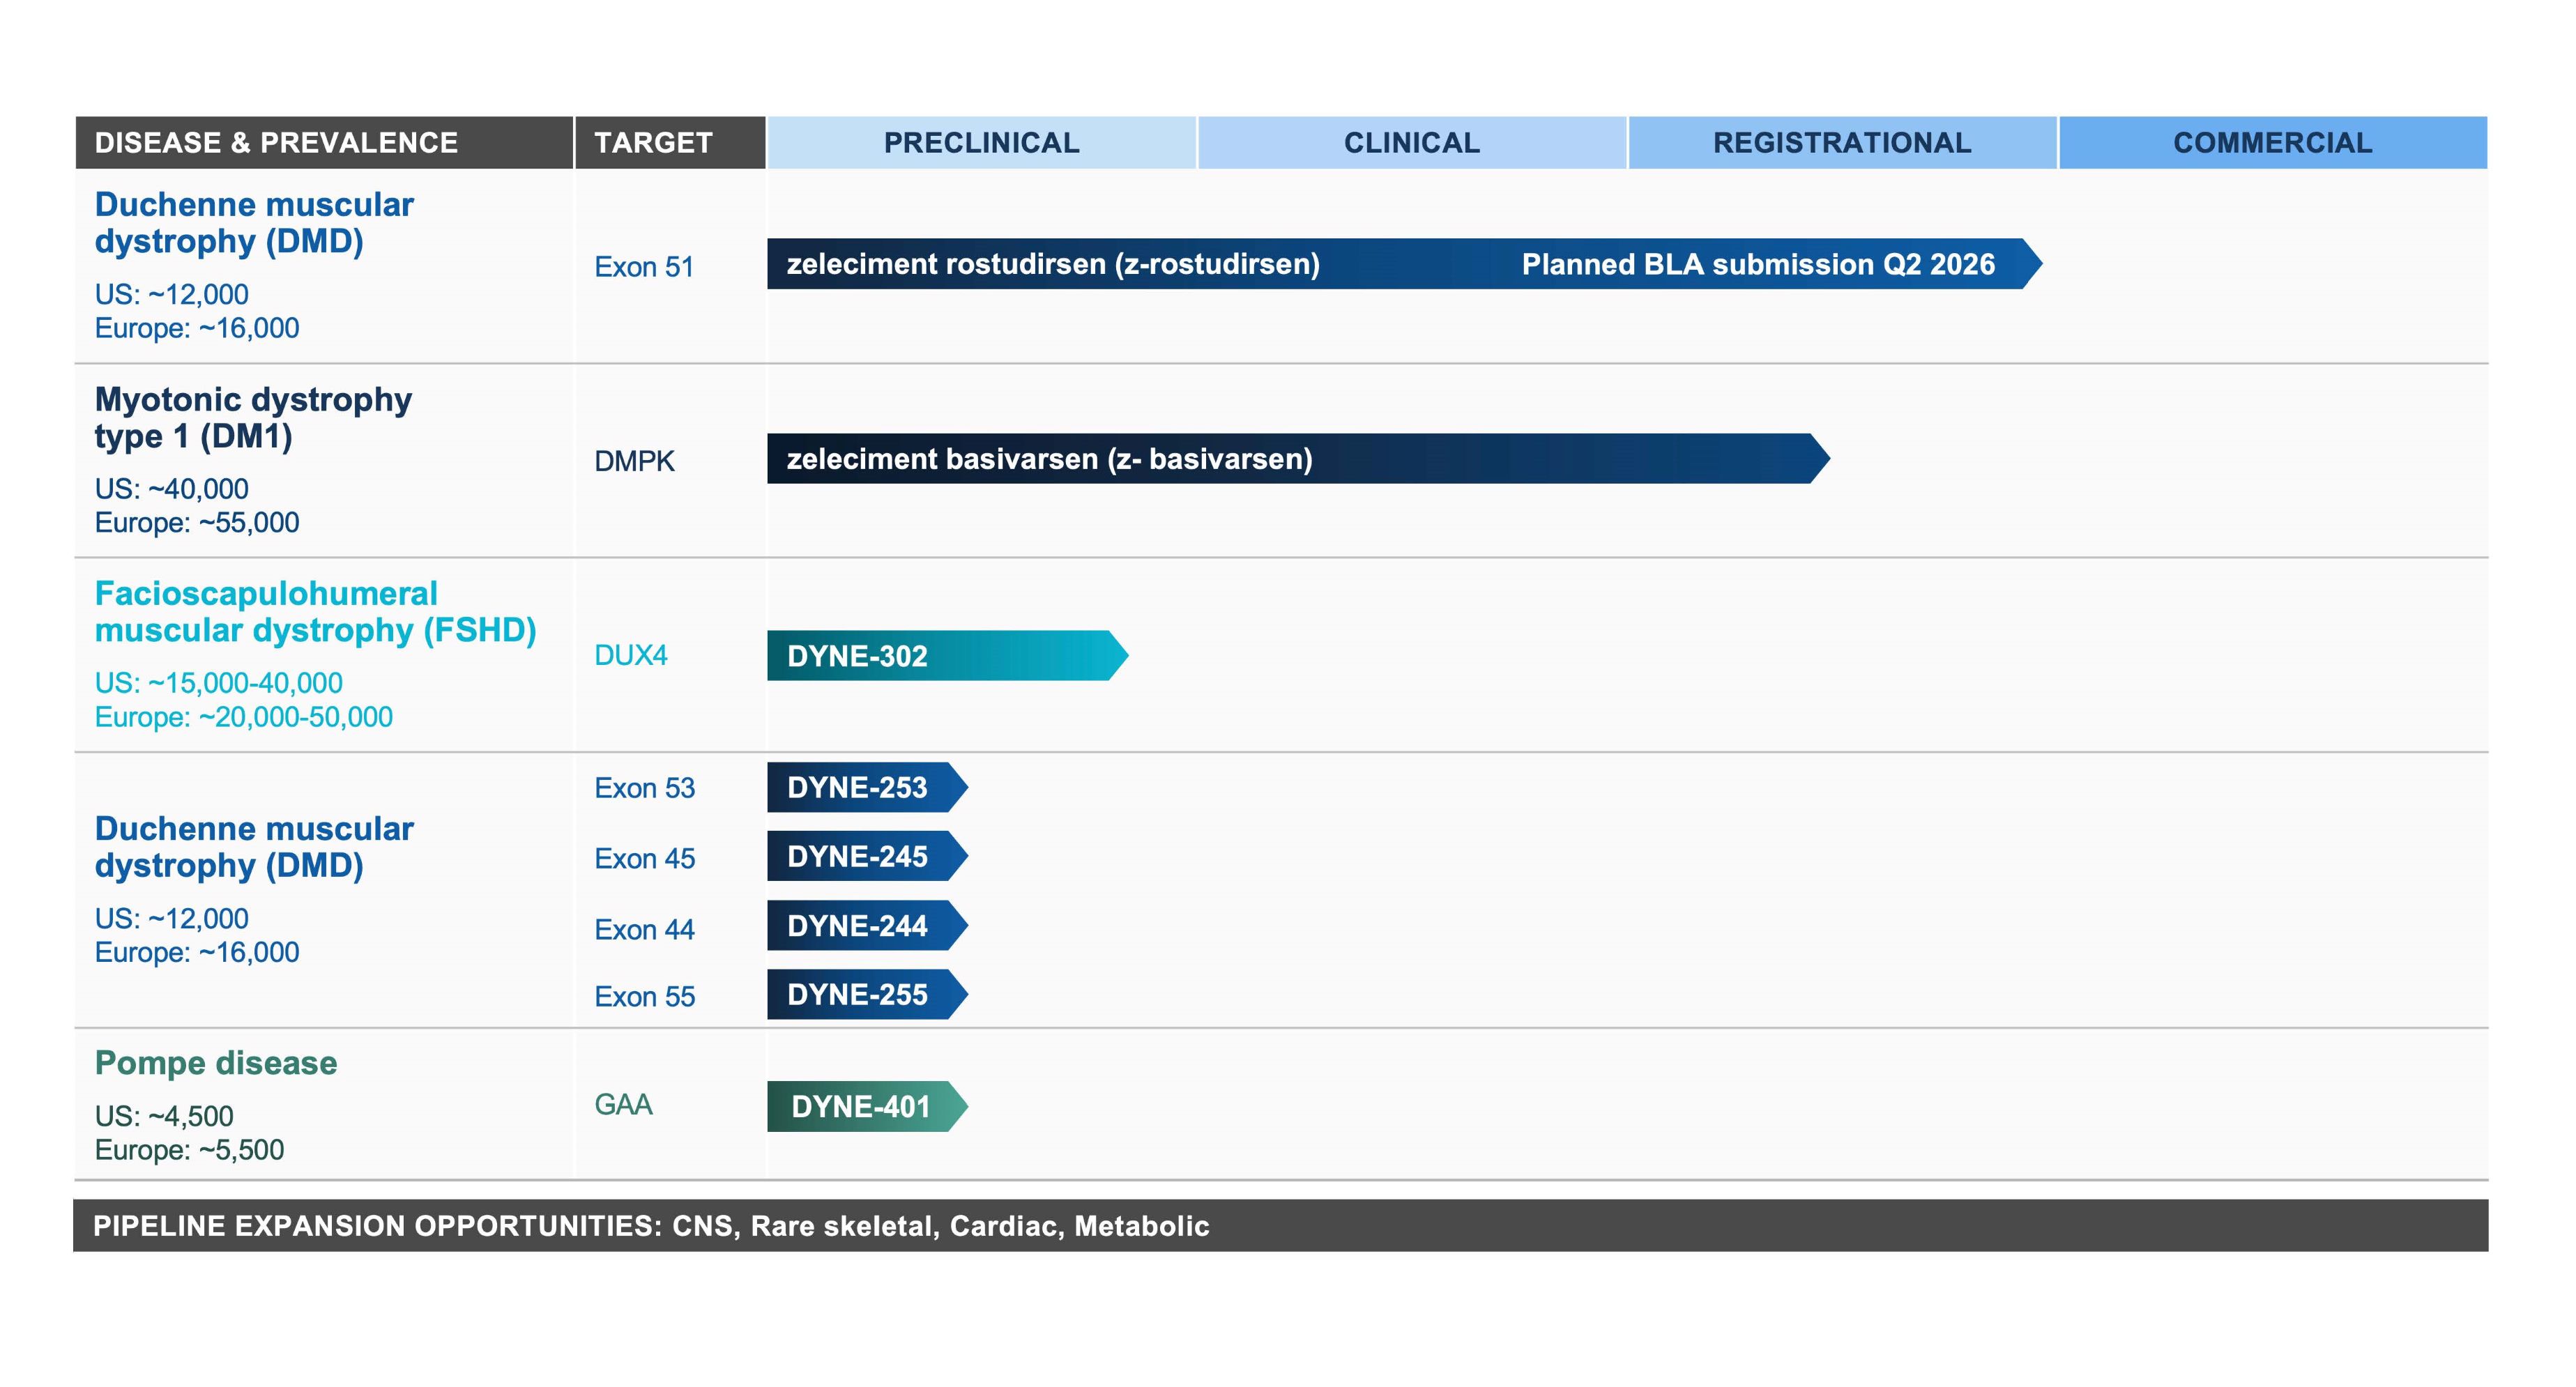Click the PRECLINICAL column header

coord(981,143)
